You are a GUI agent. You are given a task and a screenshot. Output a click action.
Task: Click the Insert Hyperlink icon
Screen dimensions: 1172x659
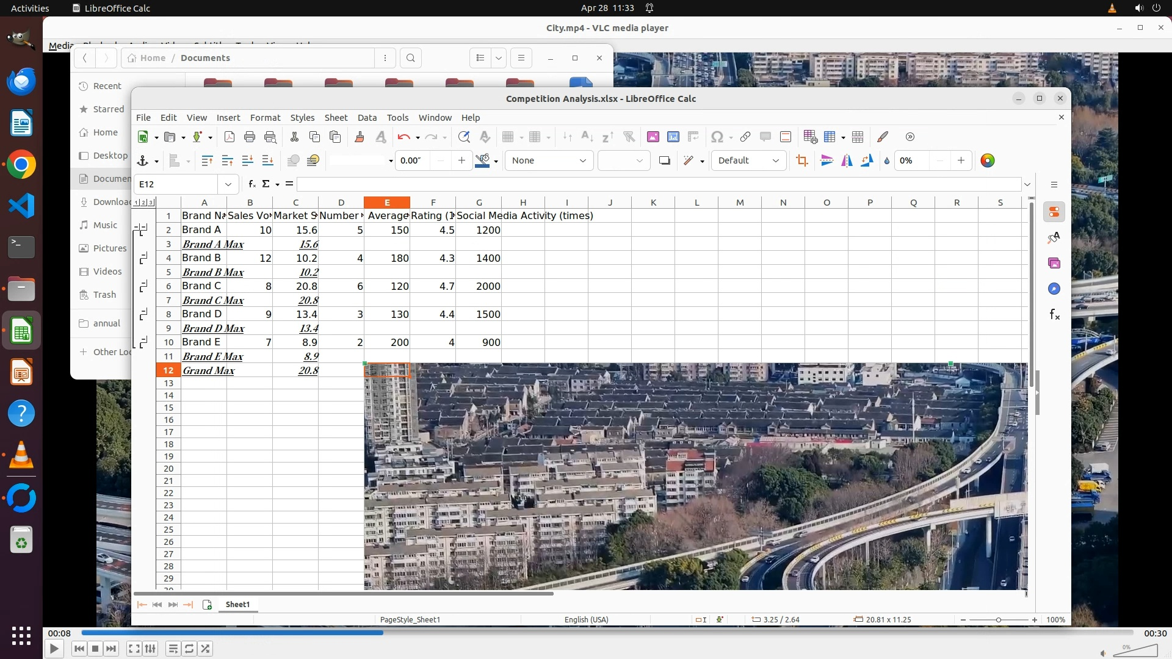[x=745, y=137]
